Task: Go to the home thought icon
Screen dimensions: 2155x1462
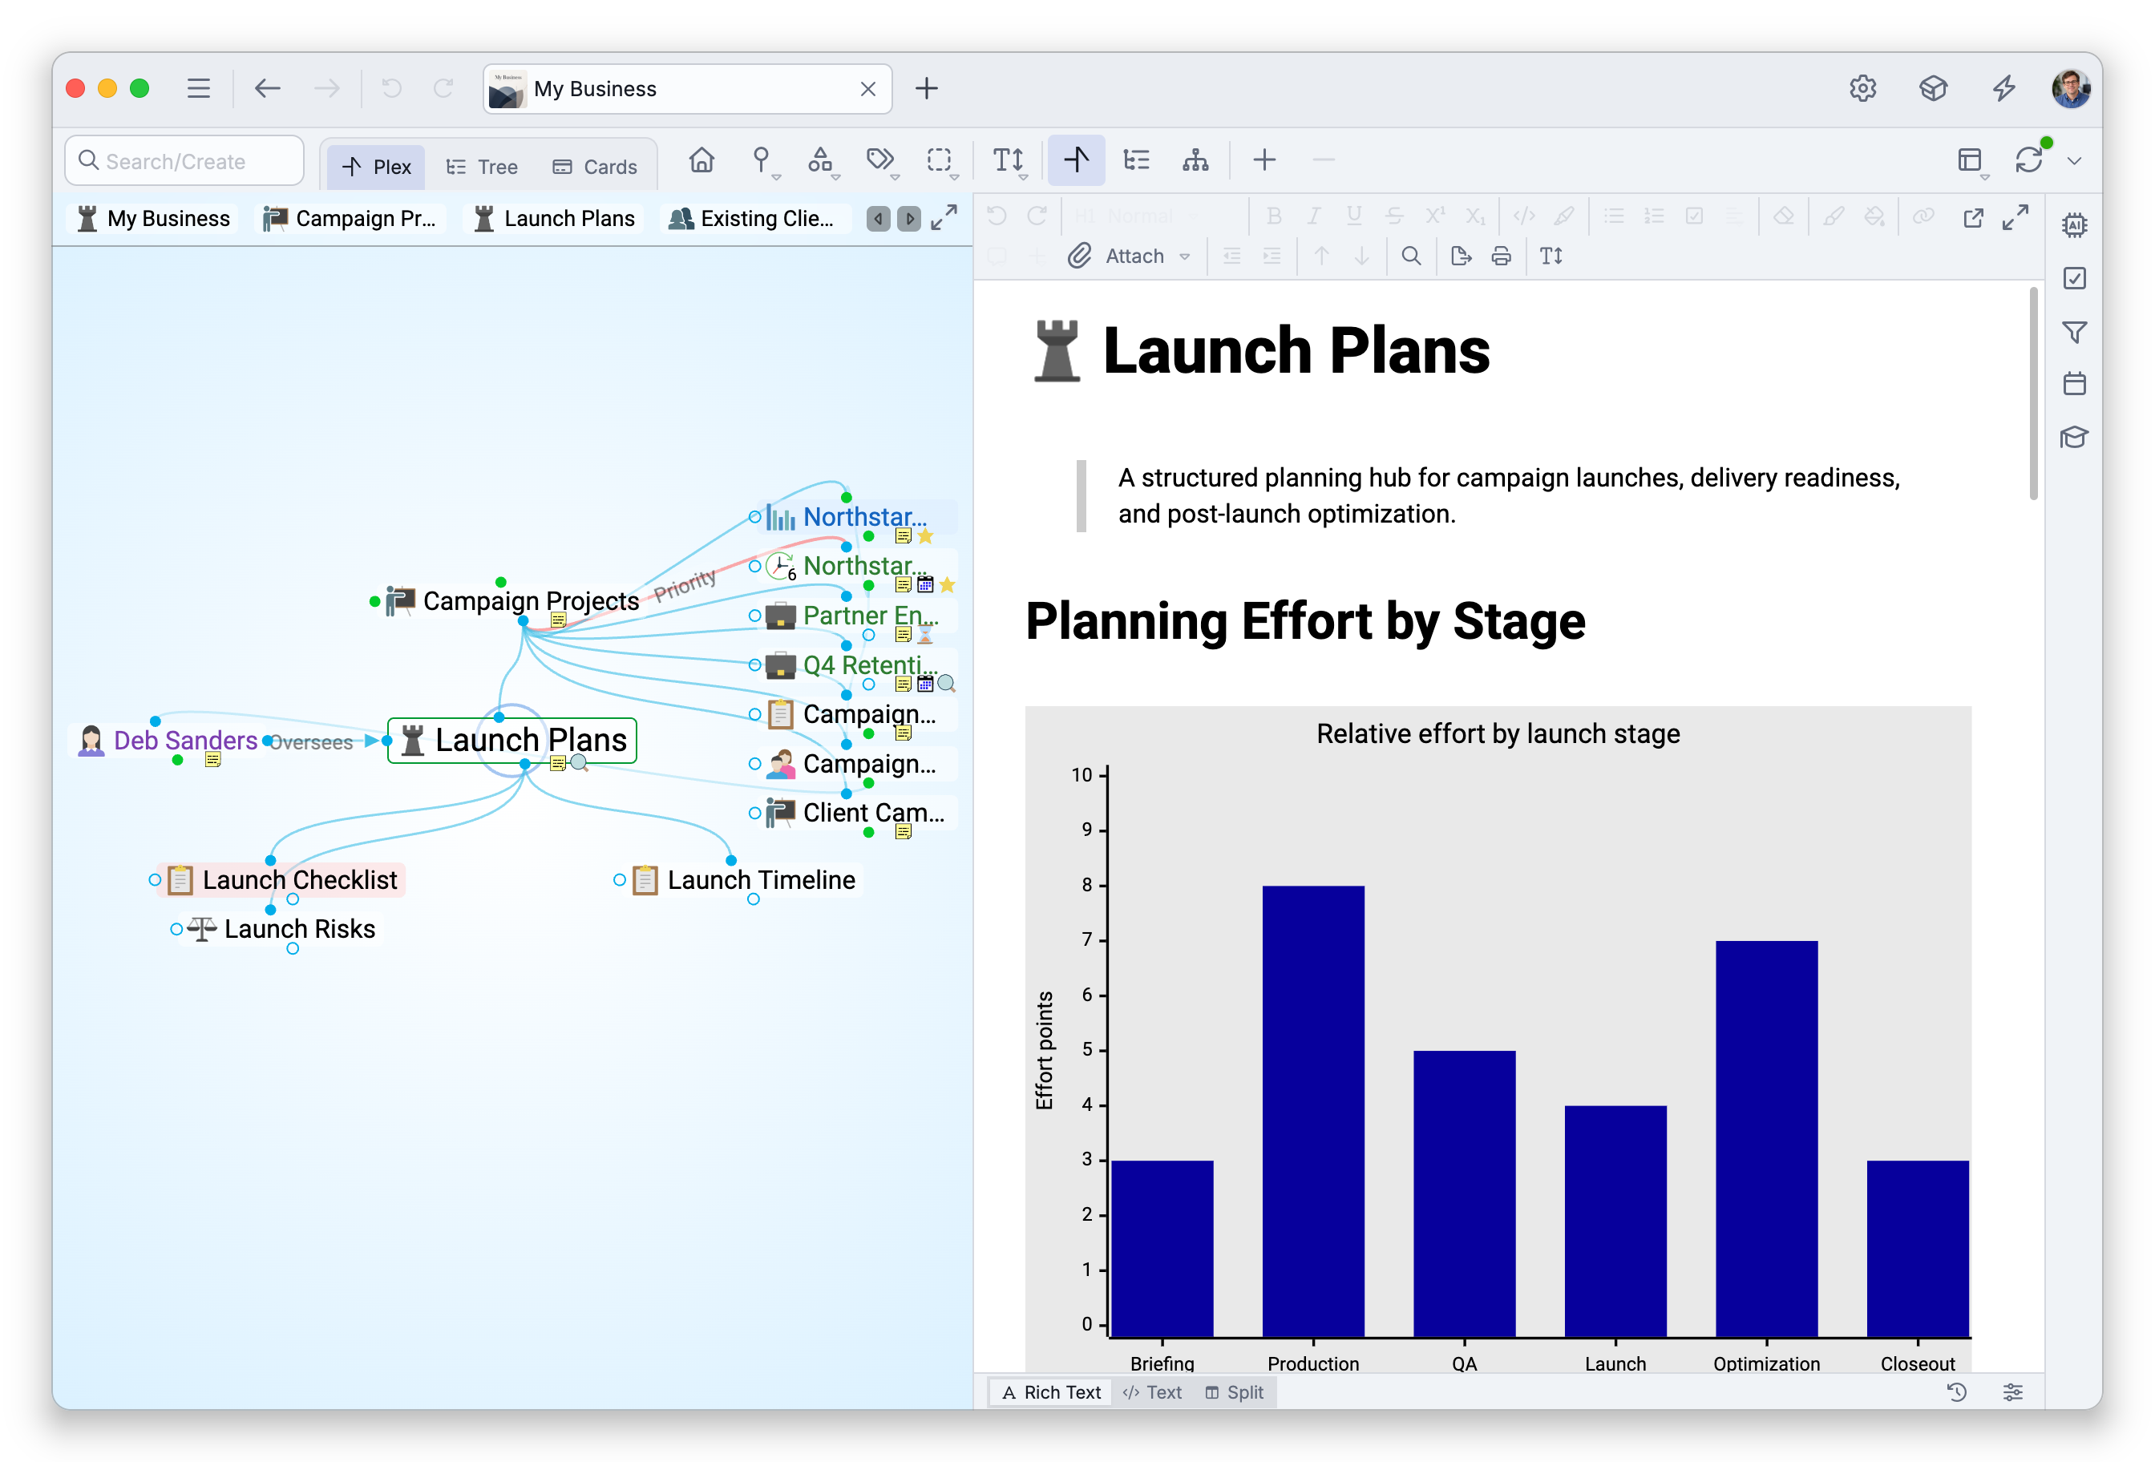Action: pos(701,160)
